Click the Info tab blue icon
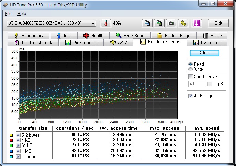 coord(59,36)
